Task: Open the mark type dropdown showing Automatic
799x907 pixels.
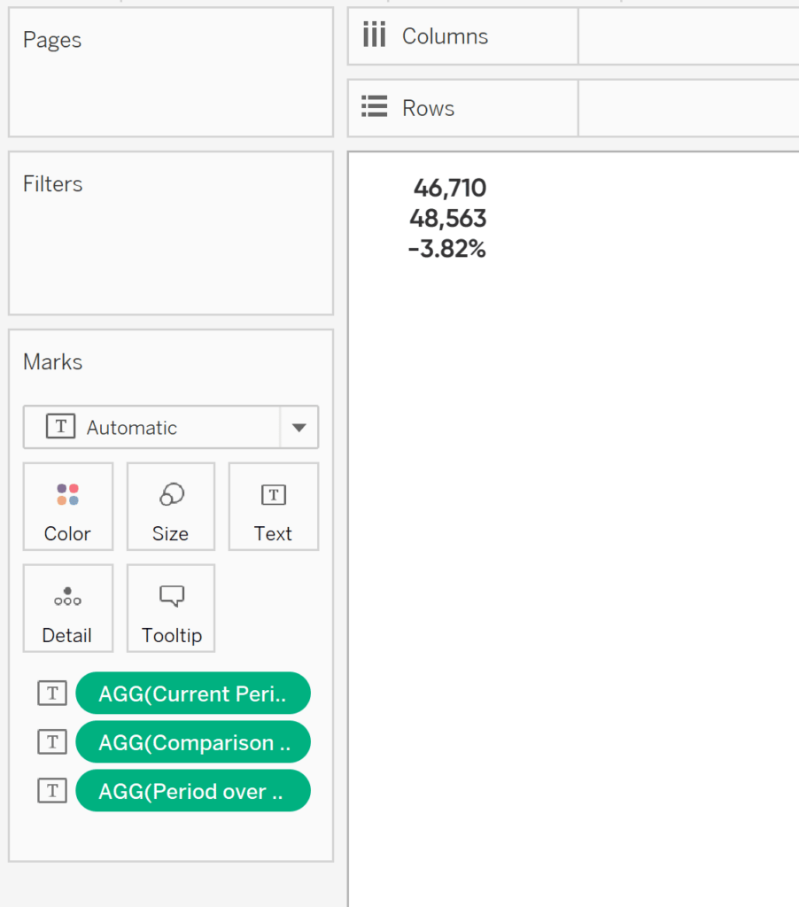Action: 299,426
